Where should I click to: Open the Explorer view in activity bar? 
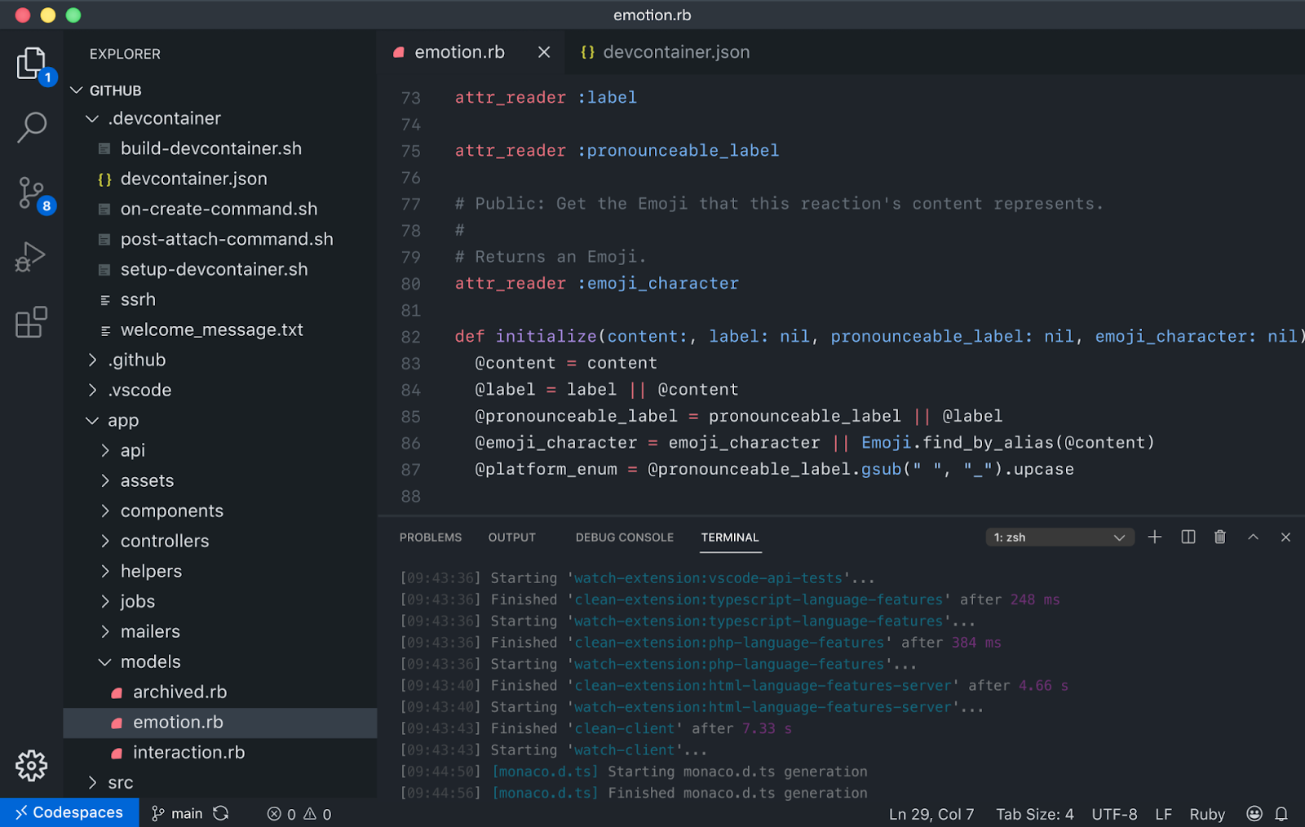[32, 64]
